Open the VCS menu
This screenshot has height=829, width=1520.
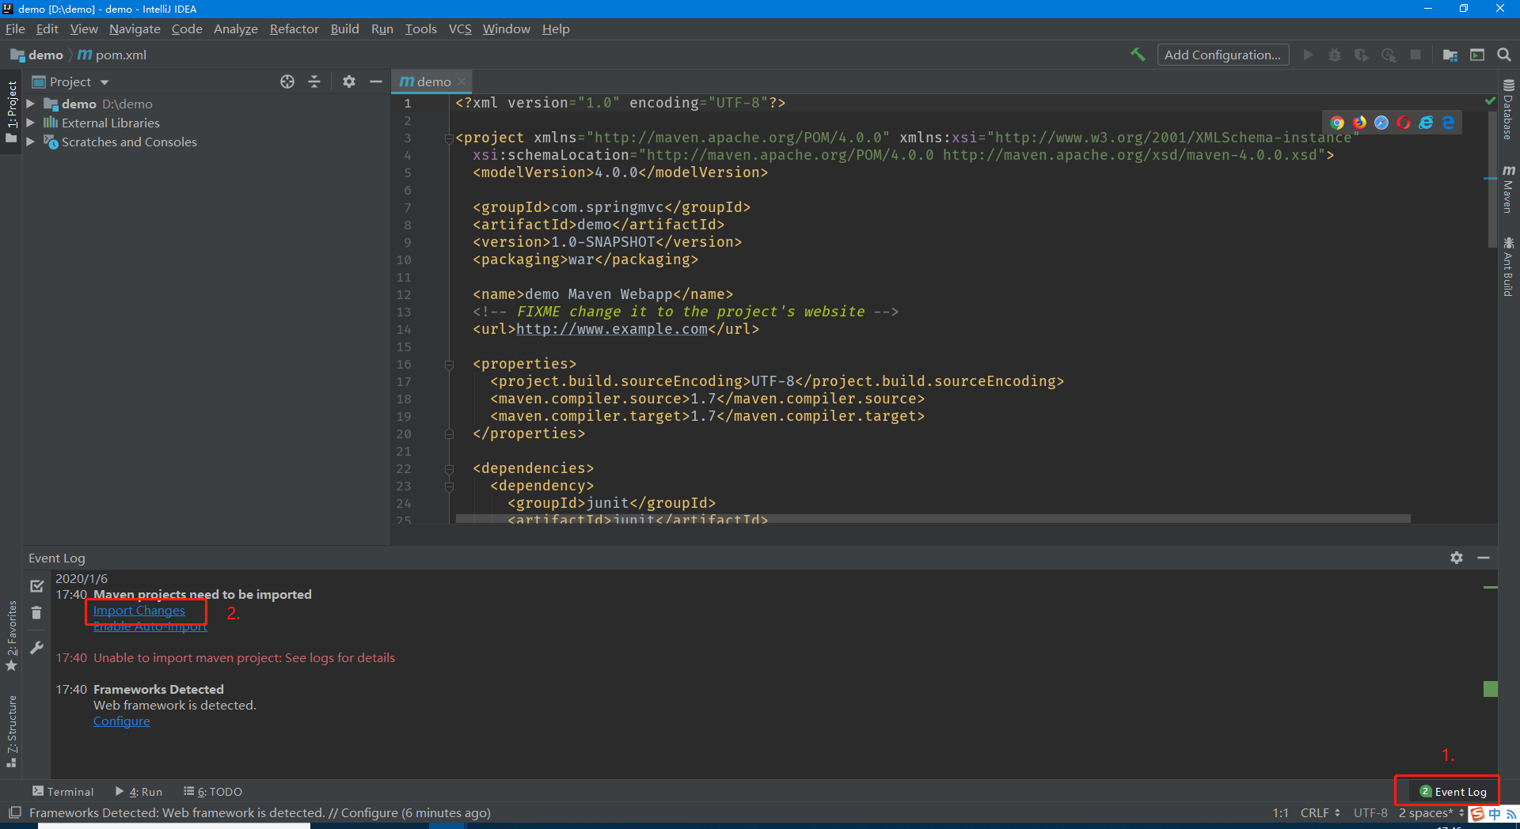459,28
